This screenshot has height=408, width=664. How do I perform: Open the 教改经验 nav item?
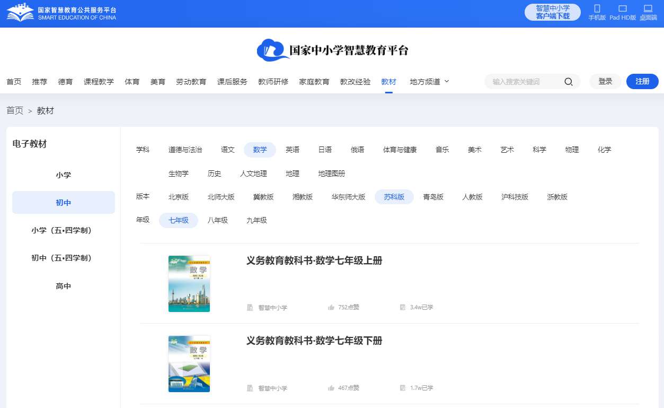[355, 82]
